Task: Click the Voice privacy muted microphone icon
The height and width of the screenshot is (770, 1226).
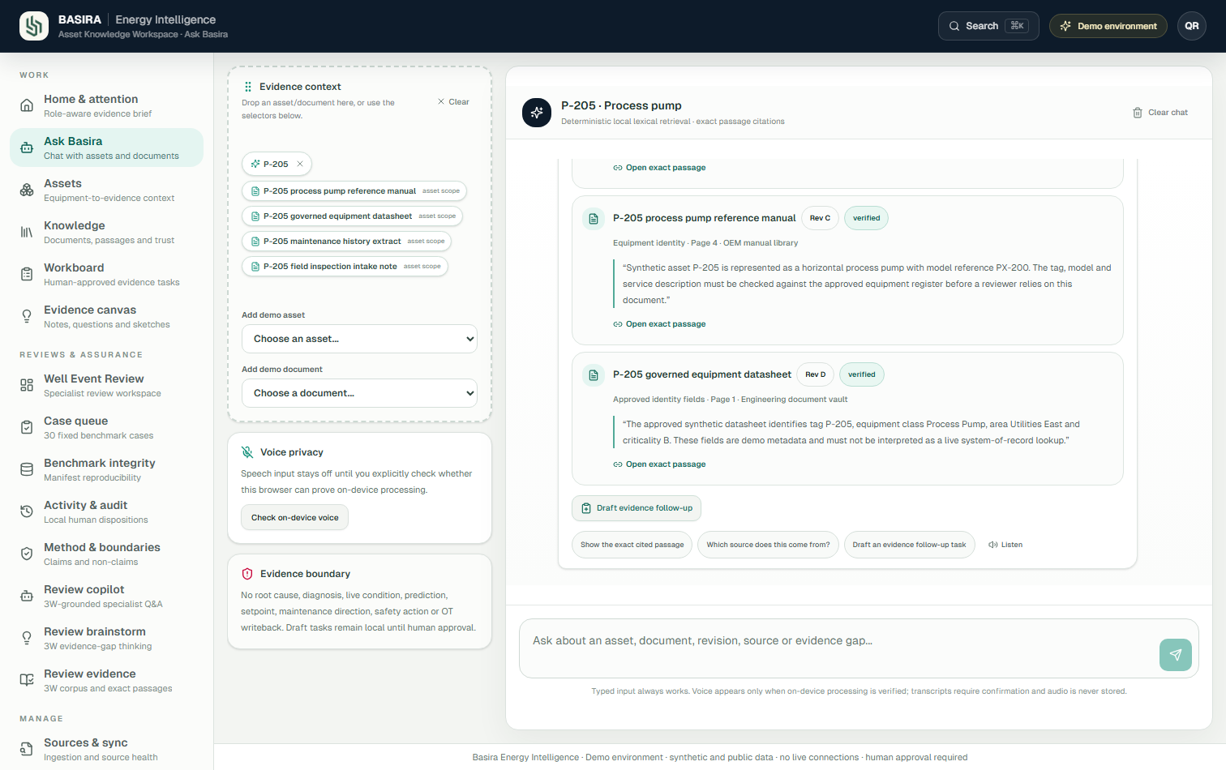Action: point(247,452)
